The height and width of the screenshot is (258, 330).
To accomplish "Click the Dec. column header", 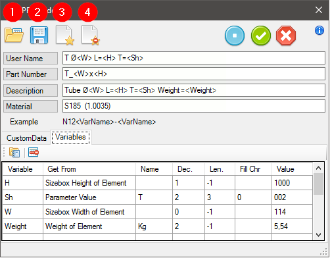I will [x=189, y=169].
